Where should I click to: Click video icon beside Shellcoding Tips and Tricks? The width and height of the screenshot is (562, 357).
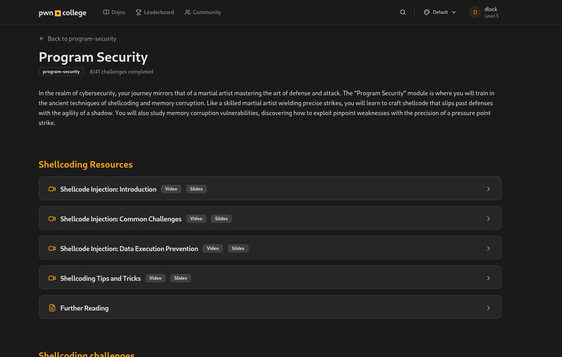52,278
